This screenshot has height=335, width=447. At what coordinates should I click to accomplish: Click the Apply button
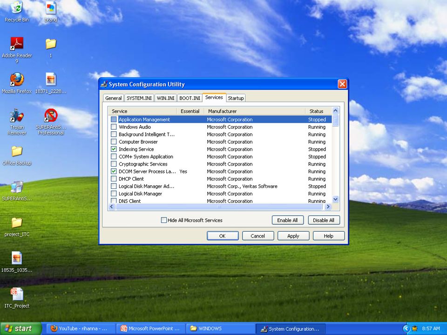[293, 236]
